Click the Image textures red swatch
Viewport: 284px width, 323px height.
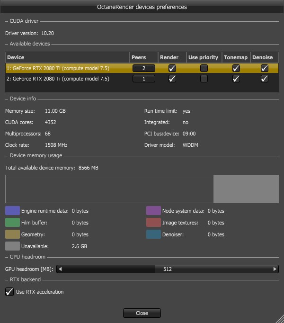click(153, 223)
